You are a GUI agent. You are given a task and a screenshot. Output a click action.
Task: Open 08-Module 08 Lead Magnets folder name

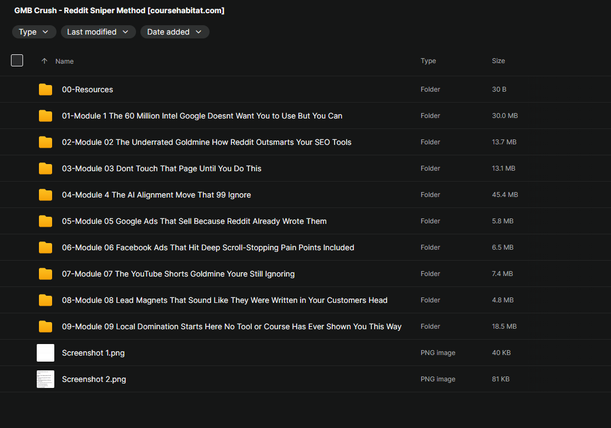coord(224,300)
